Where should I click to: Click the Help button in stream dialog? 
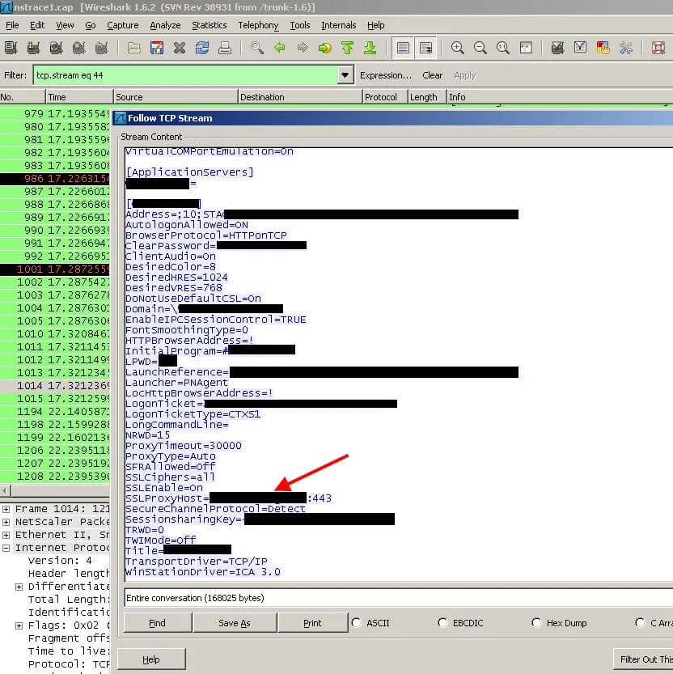pyautogui.click(x=151, y=659)
